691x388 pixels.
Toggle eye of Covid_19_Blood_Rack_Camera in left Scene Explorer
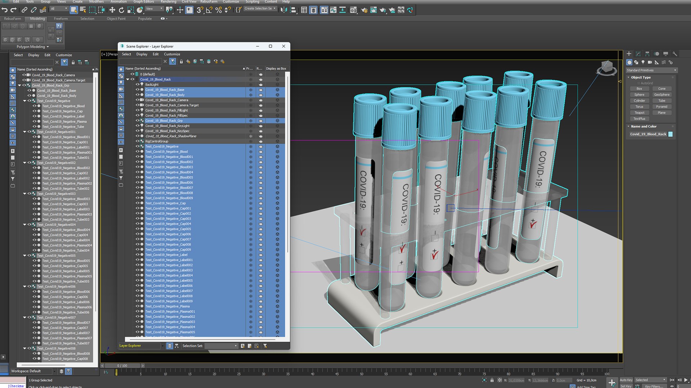(24, 75)
